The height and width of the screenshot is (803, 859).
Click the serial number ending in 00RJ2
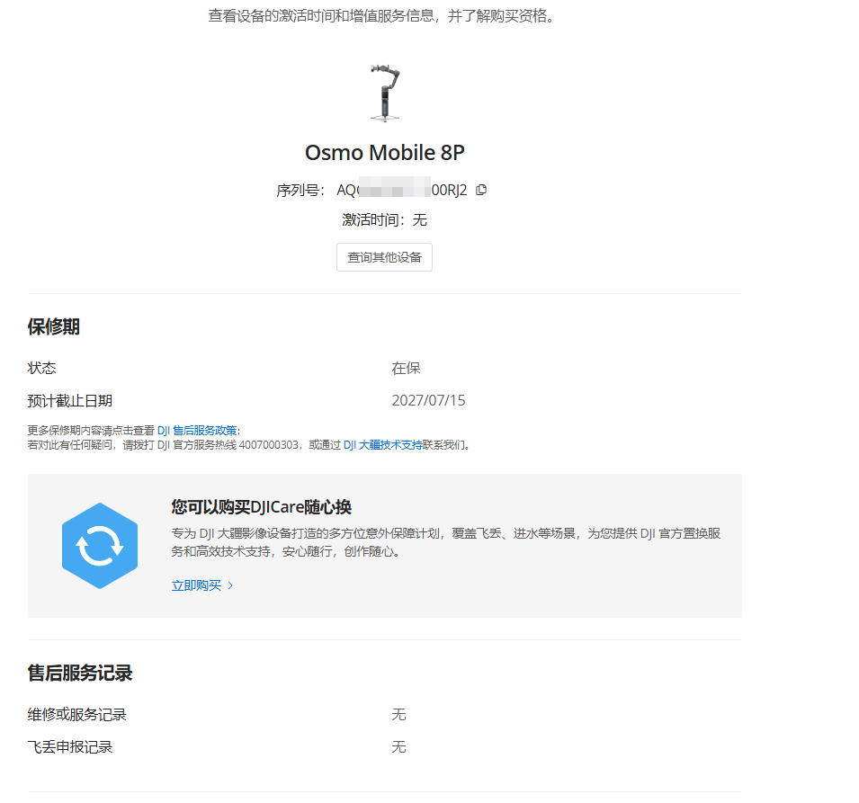(401, 190)
